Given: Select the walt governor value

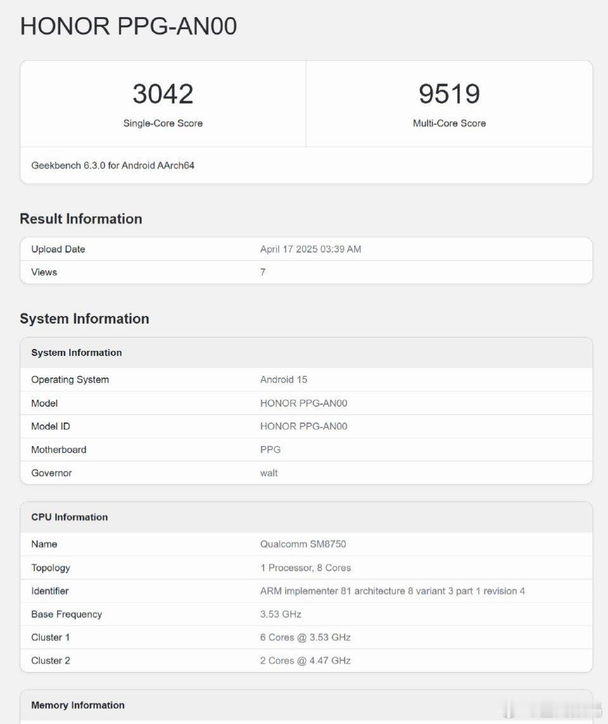Looking at the screenshot, I should 269,473.
